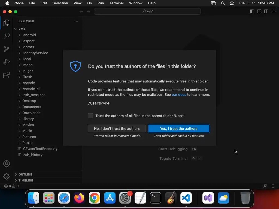
Task: Open the Manage gear icon
Action: point(7,176)
